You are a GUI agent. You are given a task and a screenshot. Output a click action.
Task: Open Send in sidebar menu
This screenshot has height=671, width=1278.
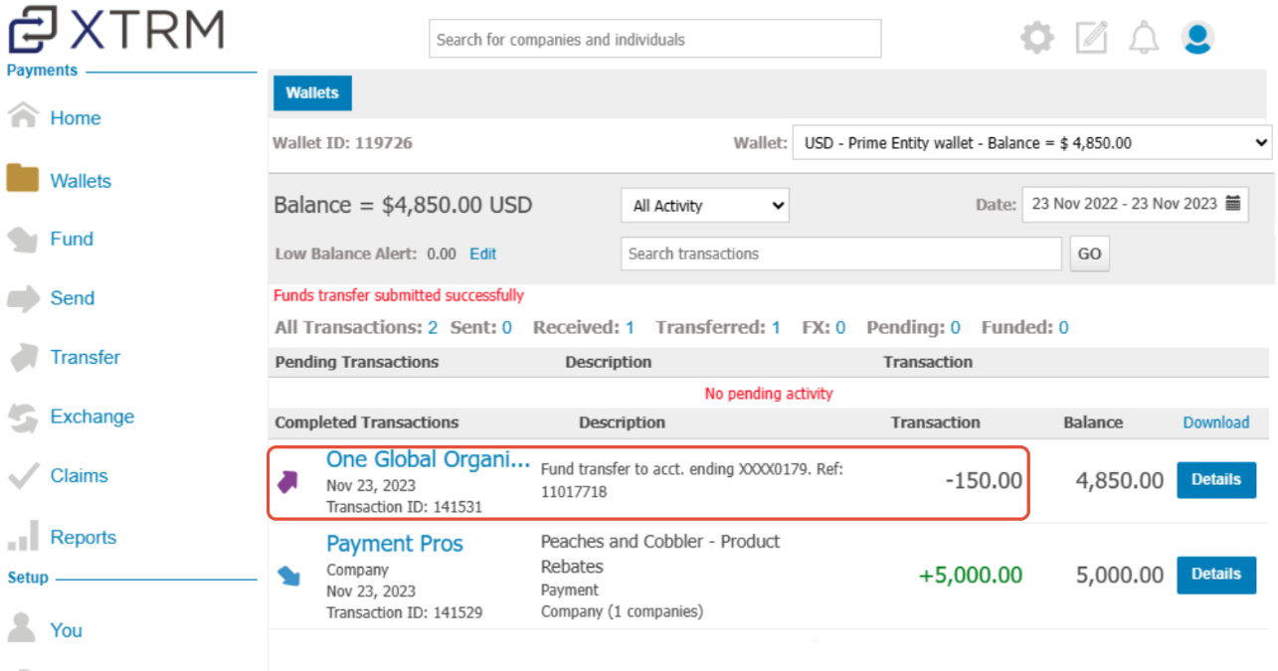[x=73, y=298]
